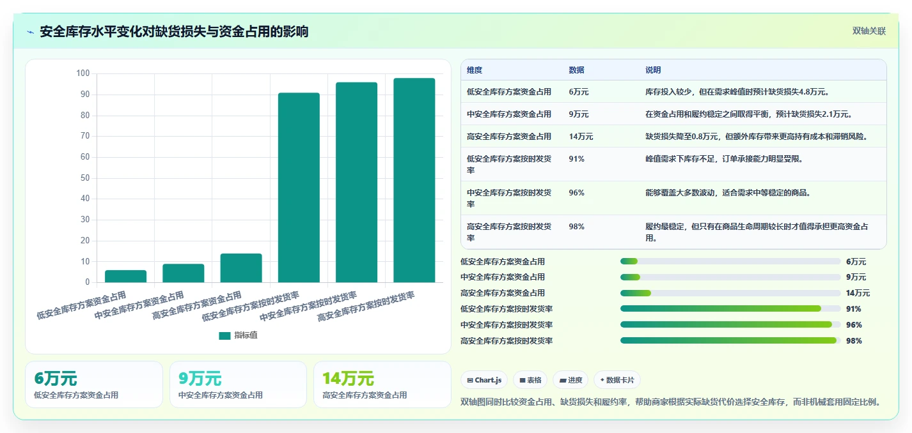Select table cell 中安全库存方案资金占用
Screen dimensions: 912x433
(509, 114)
